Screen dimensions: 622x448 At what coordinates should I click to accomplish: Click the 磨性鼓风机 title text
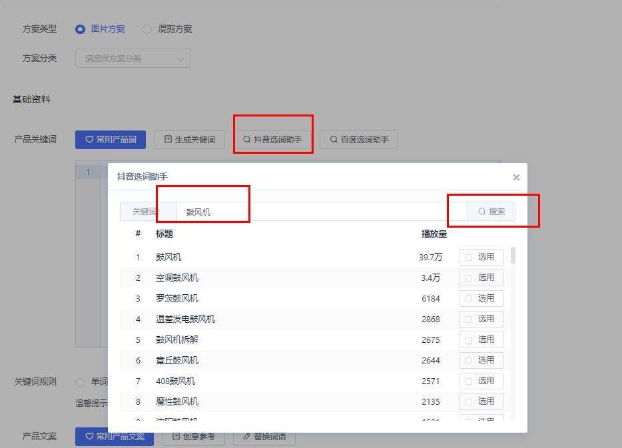177,401
